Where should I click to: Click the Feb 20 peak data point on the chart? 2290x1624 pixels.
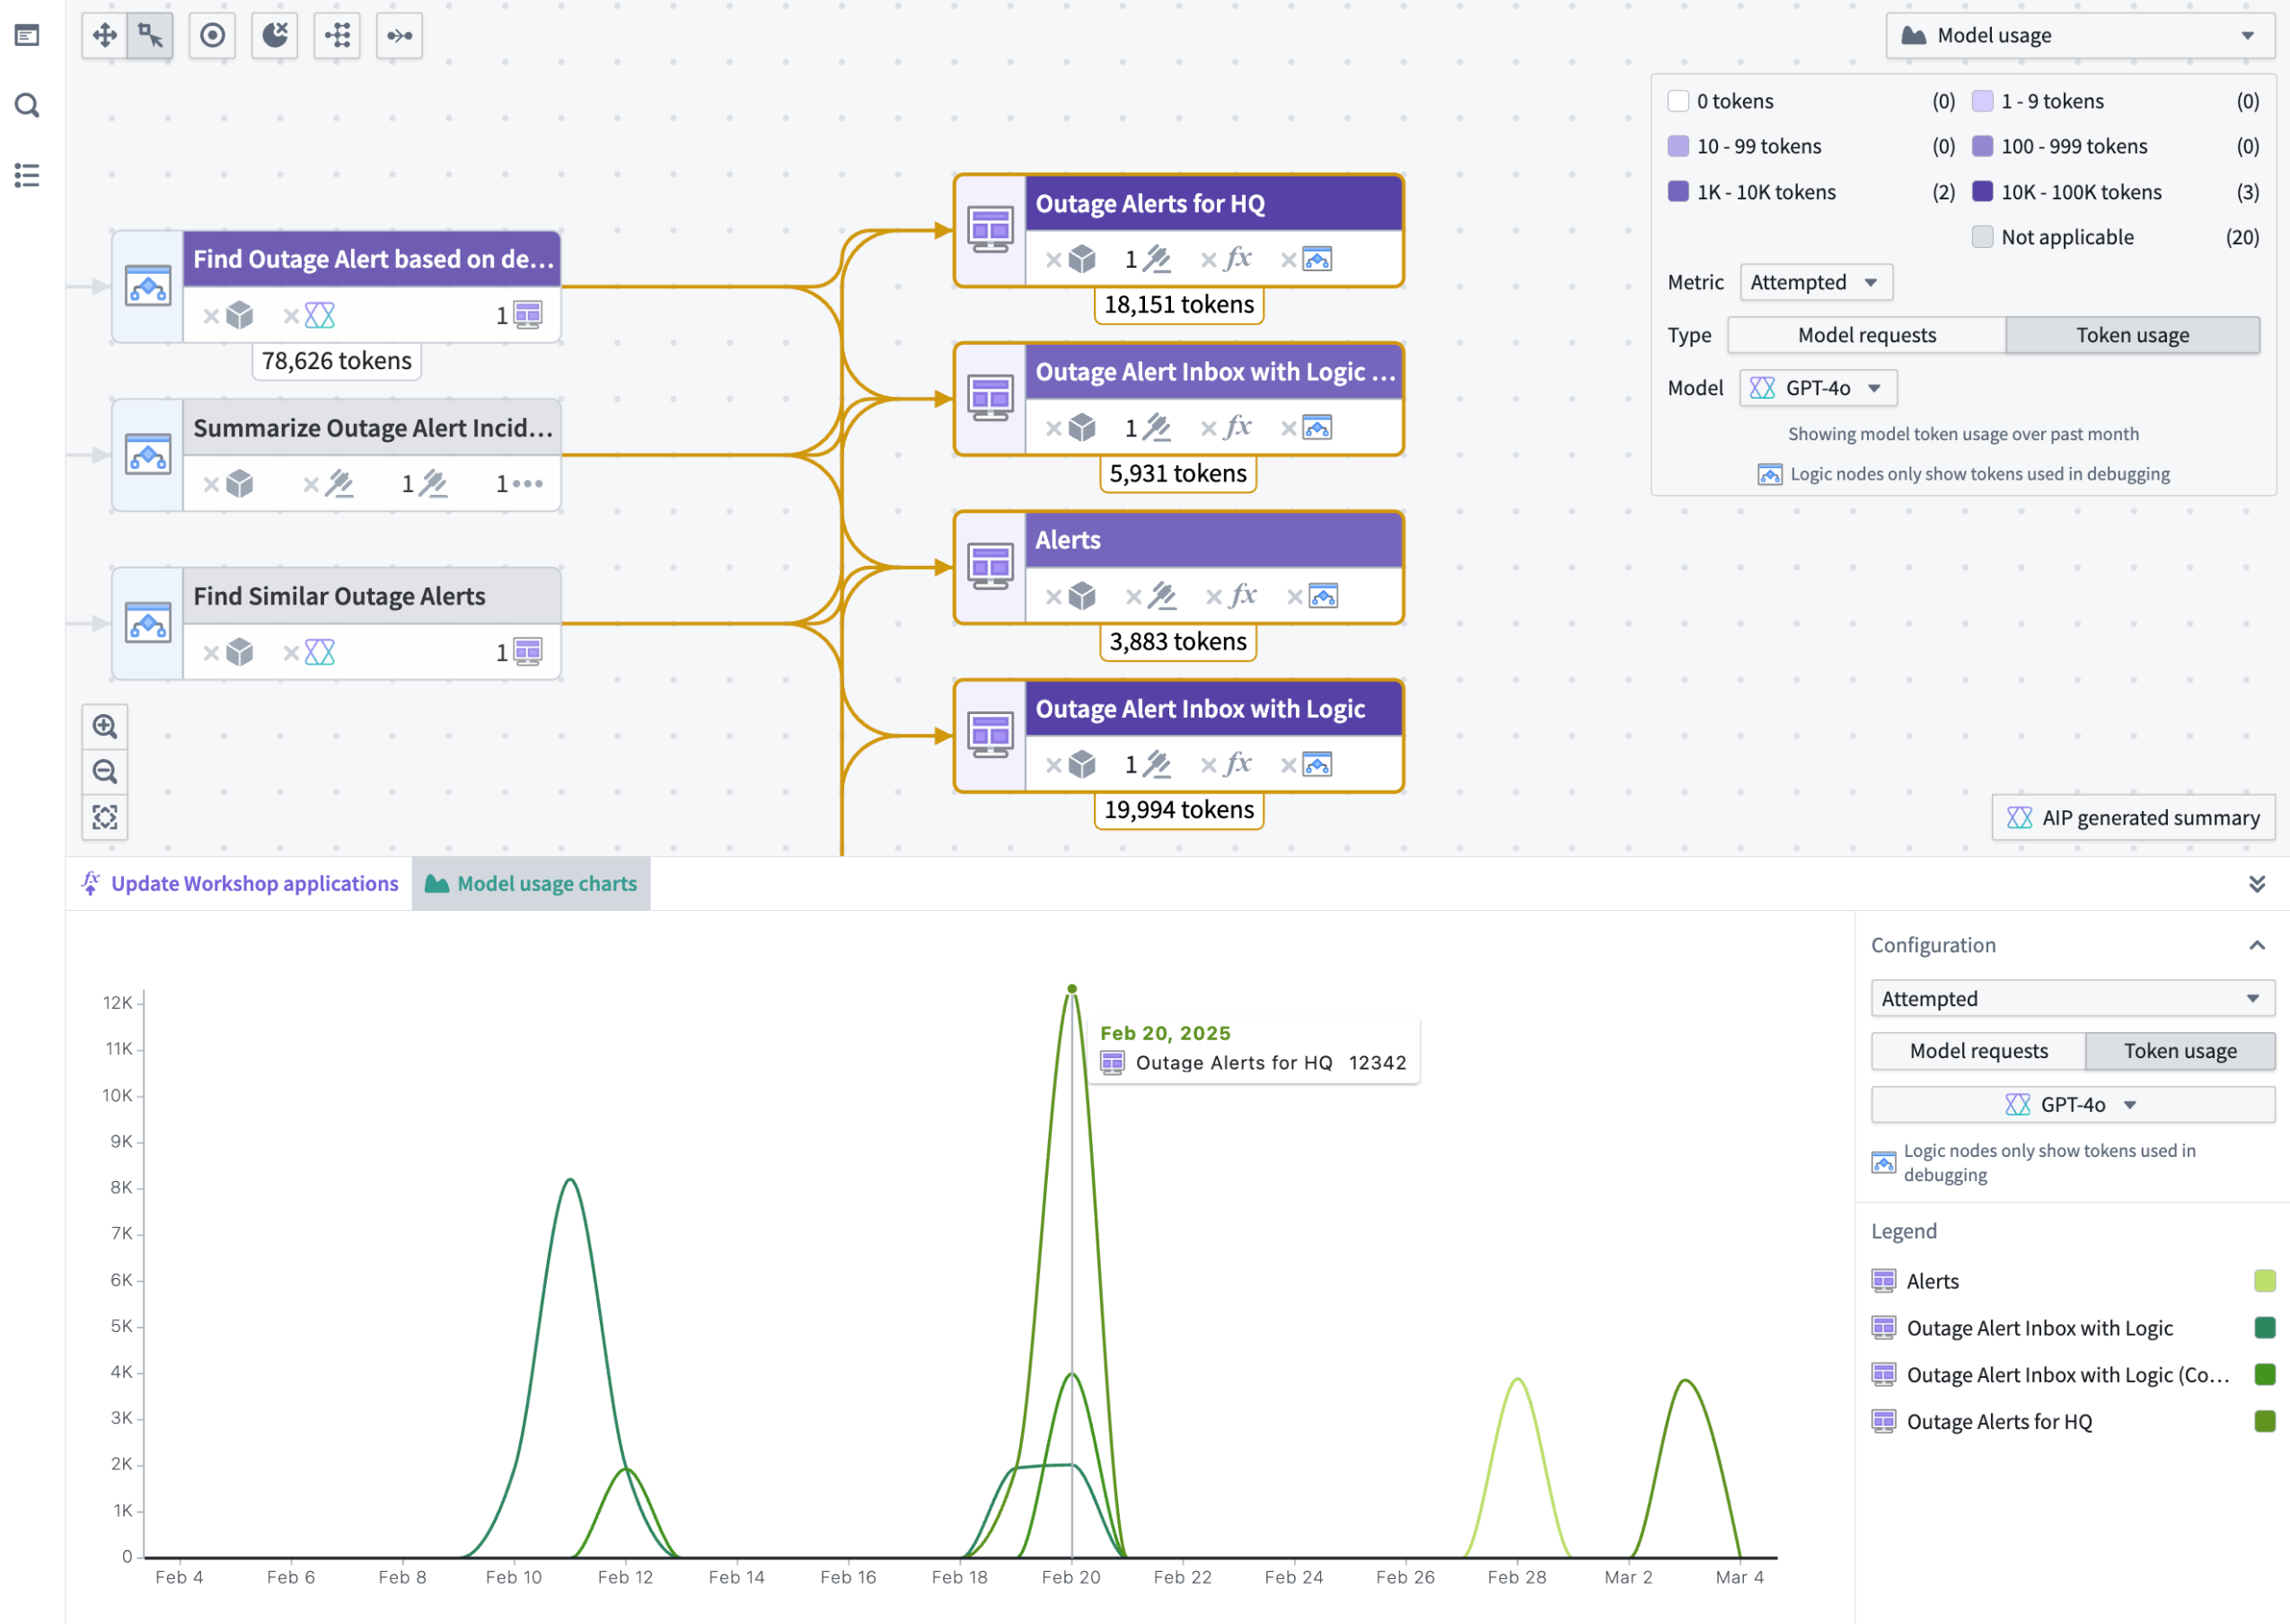tap(1070, 989)
